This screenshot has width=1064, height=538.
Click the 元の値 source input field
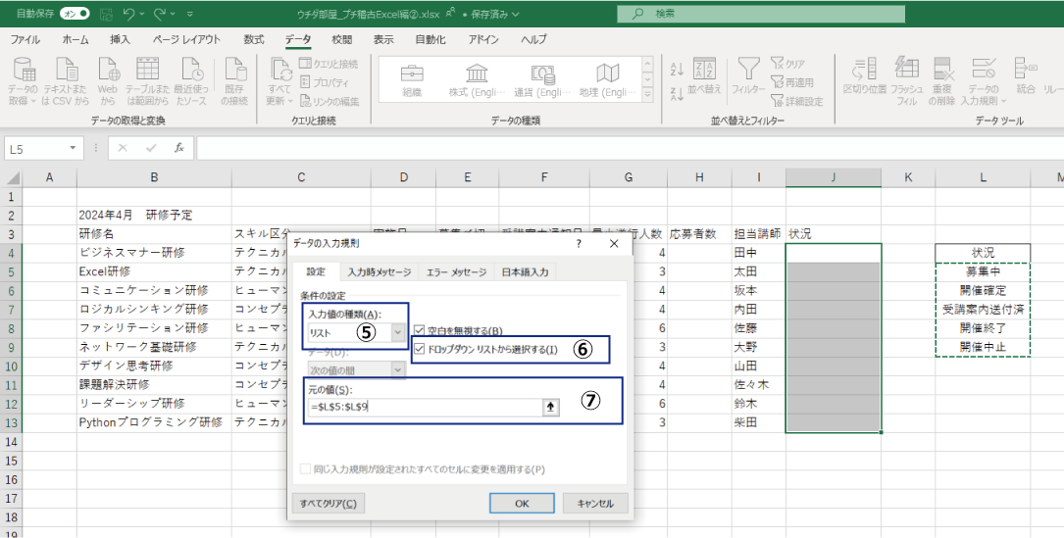click(x=422, y=408)
